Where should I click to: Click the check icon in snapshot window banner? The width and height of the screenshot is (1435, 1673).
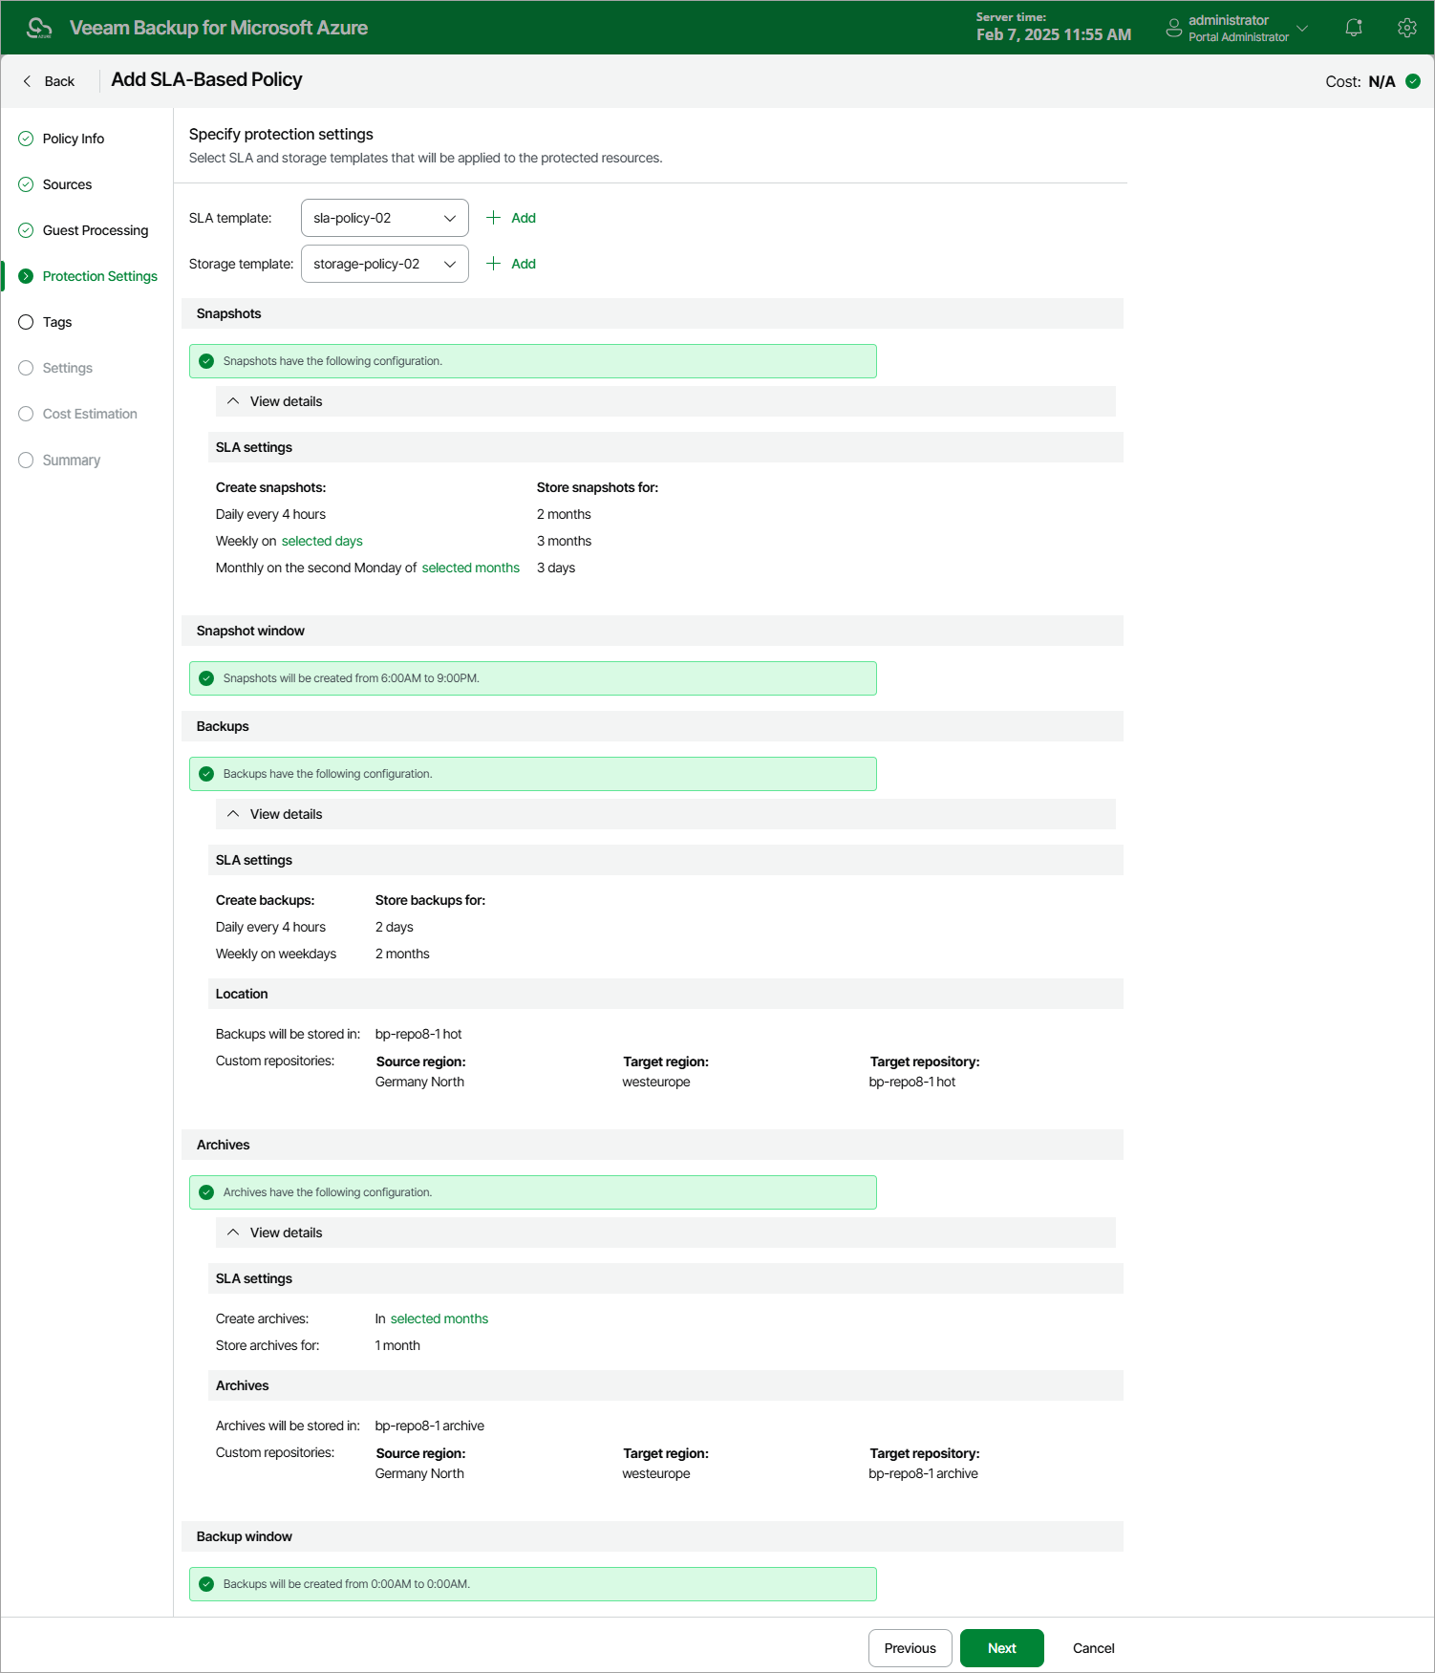pos(206,678)
